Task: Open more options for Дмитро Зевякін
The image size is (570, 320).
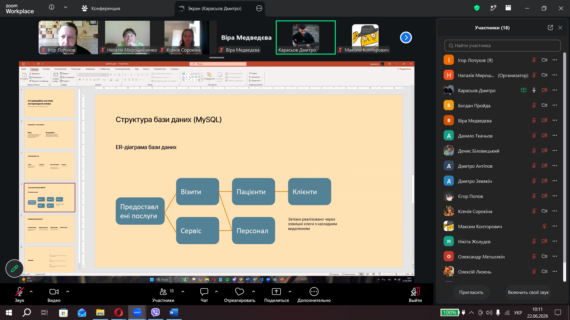Action: click(555, 181)
